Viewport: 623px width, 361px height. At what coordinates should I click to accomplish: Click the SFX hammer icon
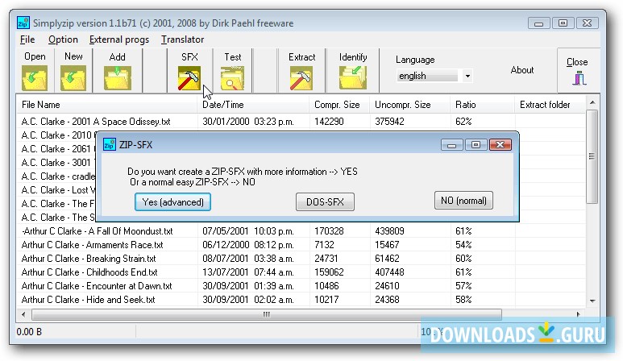point(189,78)
